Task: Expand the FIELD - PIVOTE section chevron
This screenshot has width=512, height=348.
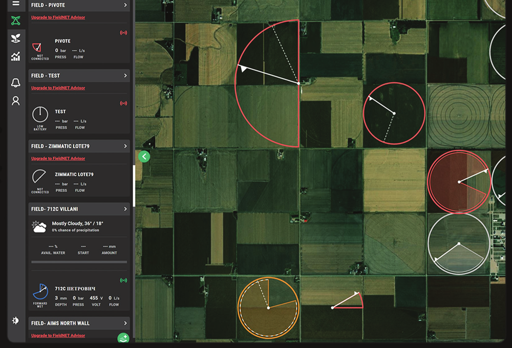Action: pos(124,5)
